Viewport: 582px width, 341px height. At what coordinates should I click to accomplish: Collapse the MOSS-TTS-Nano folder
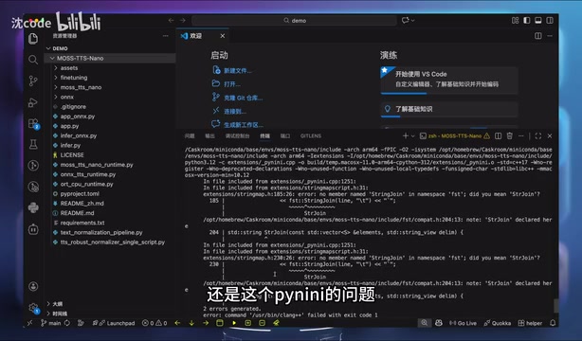pos(52,58)
